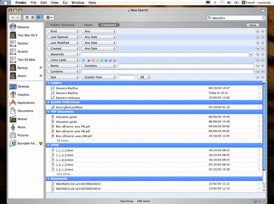The height and width of the screenshot is (204, 274).
Task: Open the Test OS Bêta volume icon
Action: pyautogui.click(x=13, y=60)
